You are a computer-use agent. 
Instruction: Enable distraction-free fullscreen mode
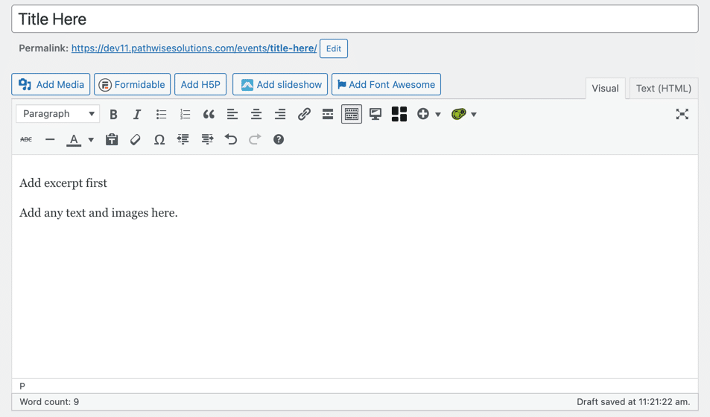point(682,115)
